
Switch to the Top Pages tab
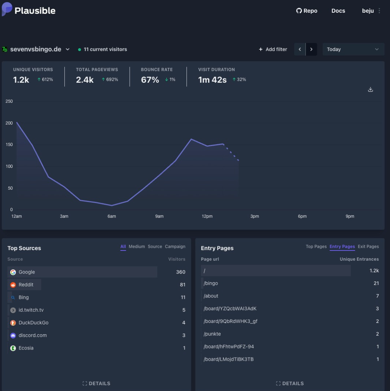316,246
